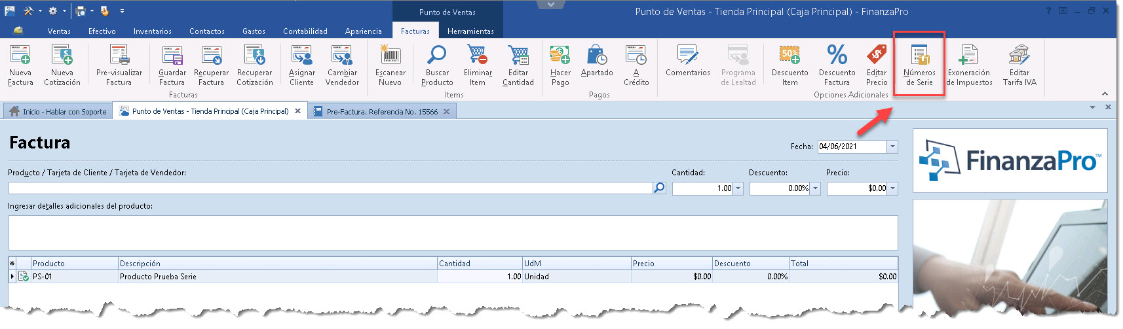1123x329 pixels.
Task: Click the product search magnifier button
Action: (x=659, y=188)
